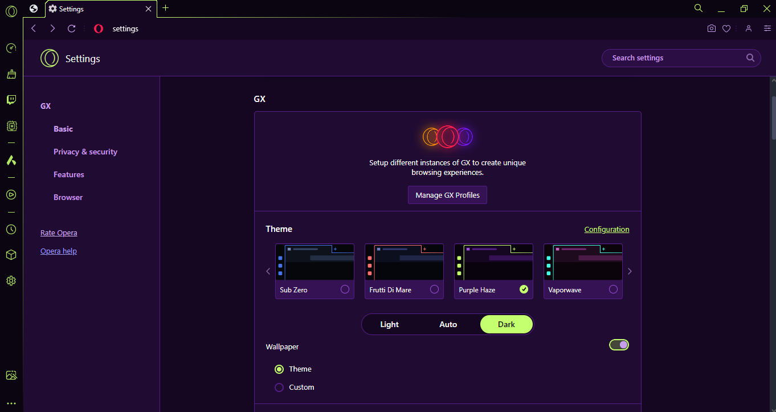Viewport: 776px width, 412px height.
Task: Open the CPU limiter chip icon
Action: 11,126
